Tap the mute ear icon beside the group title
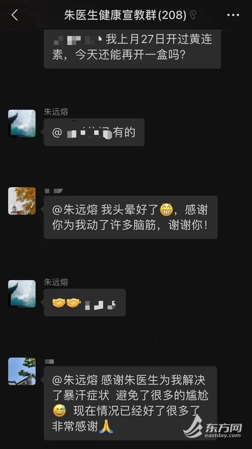 (x=193, y=15)
